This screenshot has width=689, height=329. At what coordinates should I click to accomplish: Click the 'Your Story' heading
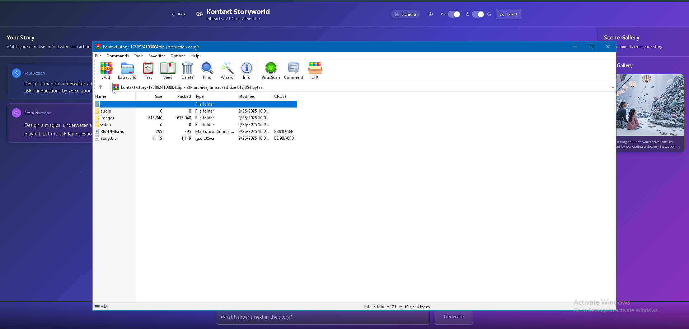pyautogui.click(x=20, y=38)
